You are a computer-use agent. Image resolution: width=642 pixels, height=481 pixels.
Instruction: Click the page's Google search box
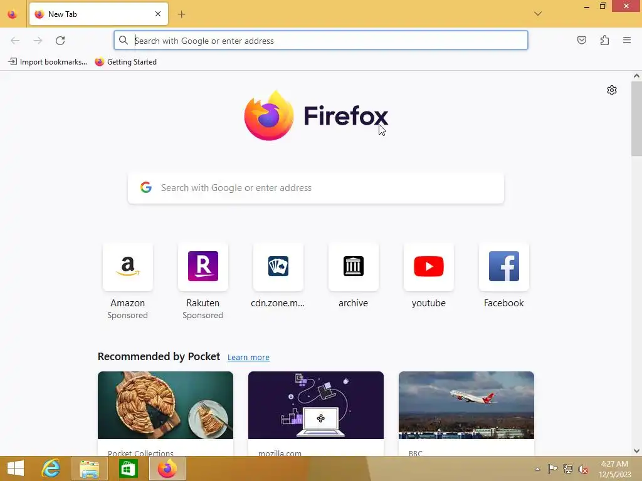click(x=316, y=188)
